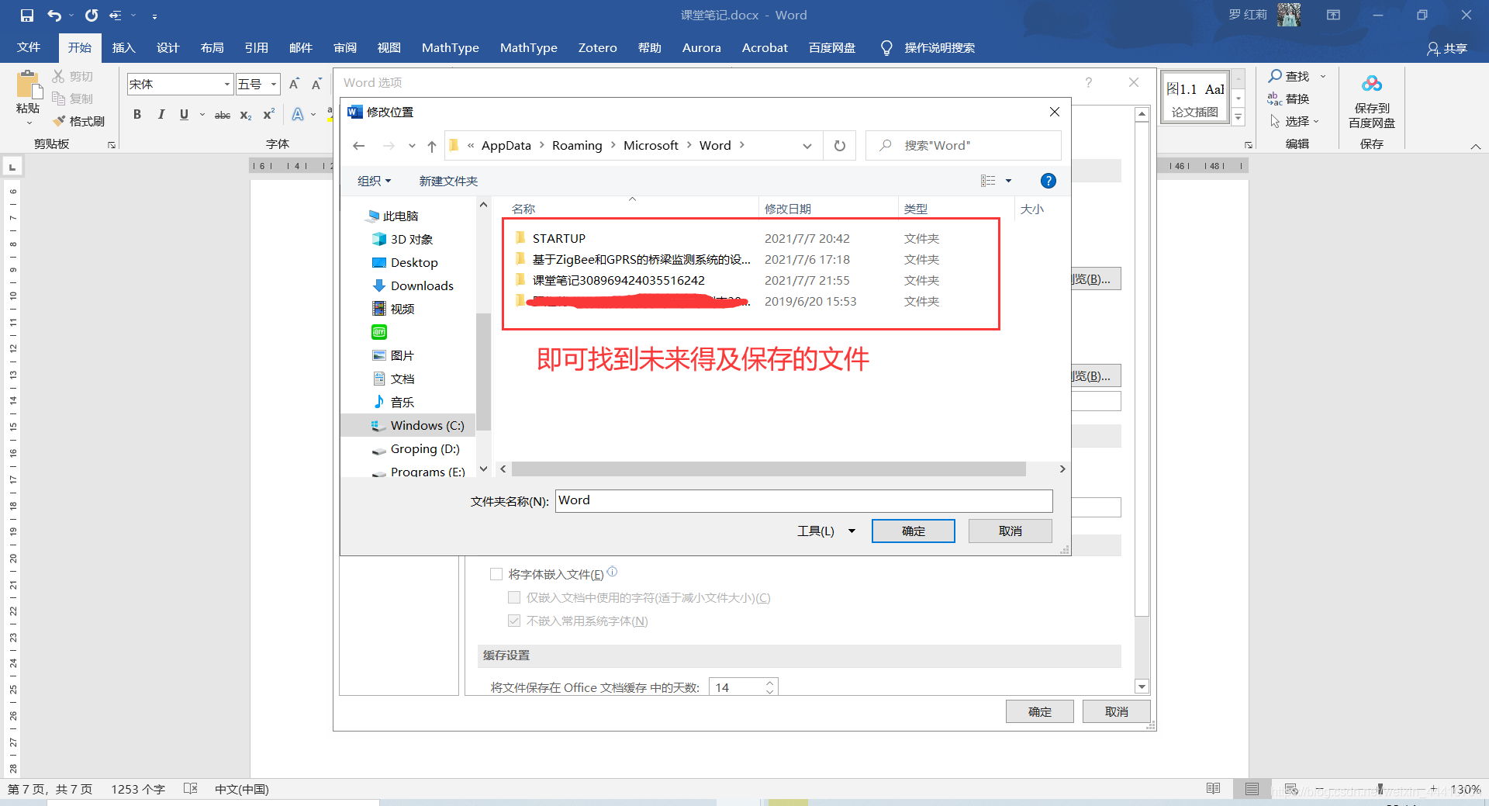Viewport: 1489px width, 806px height.
Task: Select Desktop in navigation pane
Action: pyautogui.click(x=414, y=262)
